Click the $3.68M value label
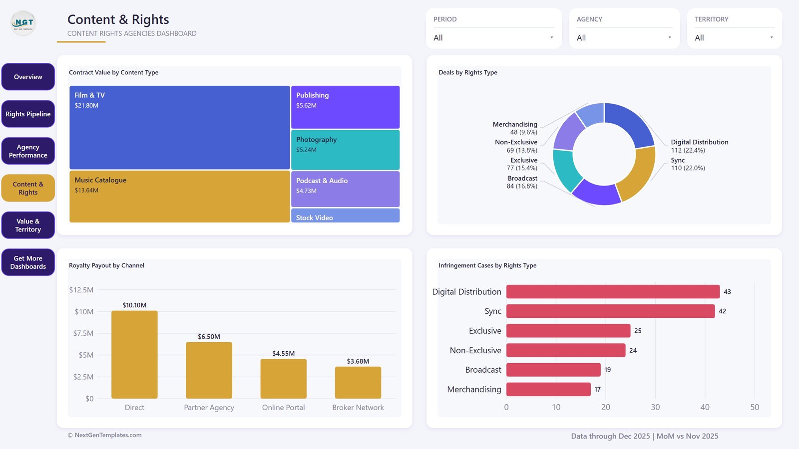This screenshot has height=449, width=799. click(358, 361)
